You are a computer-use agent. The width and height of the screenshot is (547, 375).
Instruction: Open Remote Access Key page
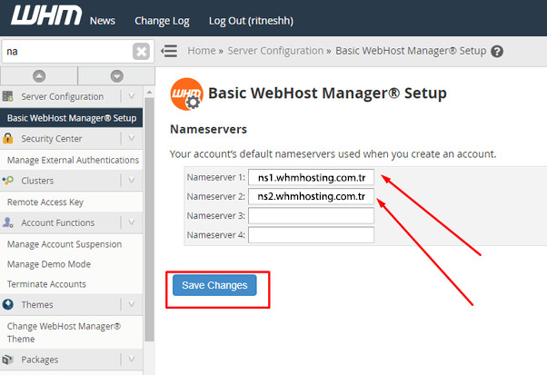[x=45, y=202]
